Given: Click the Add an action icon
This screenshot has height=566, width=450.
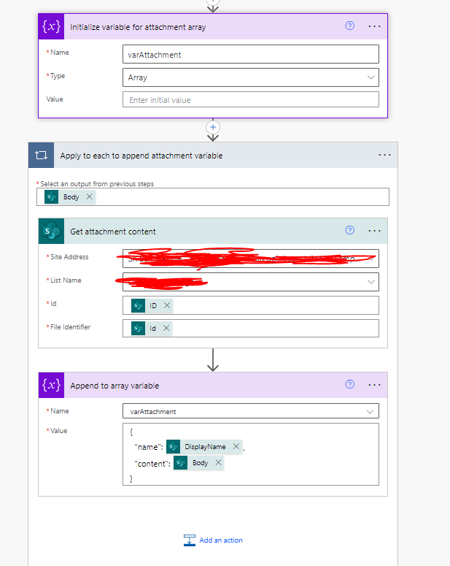Looking at the screenshot, I should 190,540.
